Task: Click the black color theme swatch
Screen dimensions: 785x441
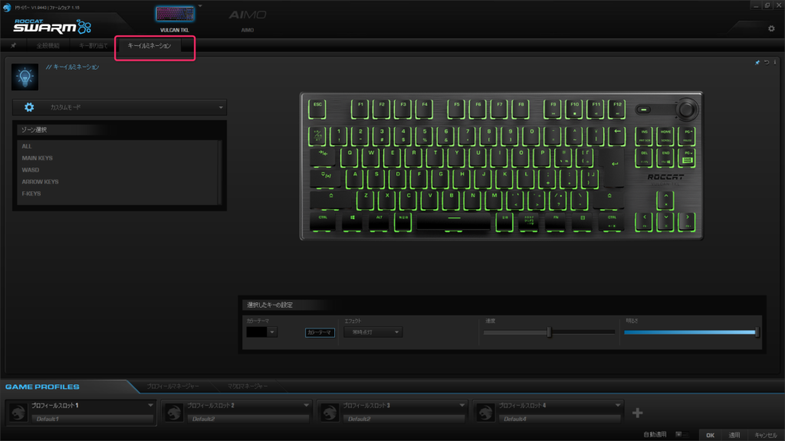Action: [x=257, y=332]
